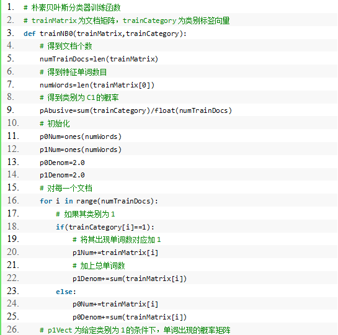Click the comment '# 将其出现单词数对应加1'

117,239
